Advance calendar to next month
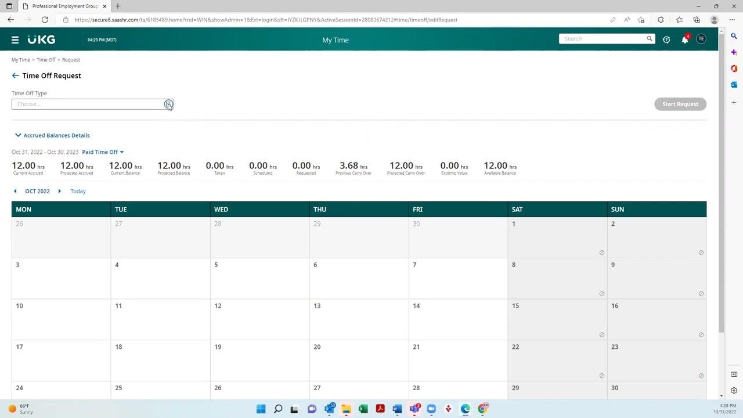Viewport: 743px width, 418px height. click(x=59, y=191)
